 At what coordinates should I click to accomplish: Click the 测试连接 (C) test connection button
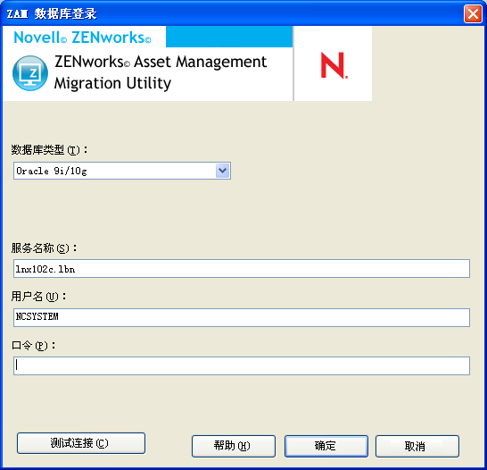[x=81, y=443]
